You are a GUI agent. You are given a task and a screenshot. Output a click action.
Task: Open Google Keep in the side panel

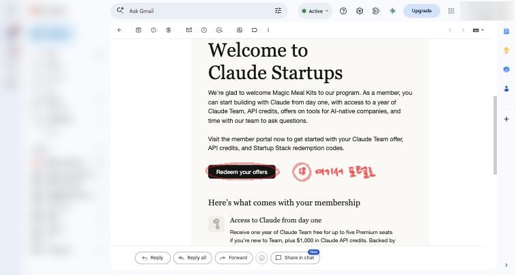[x=506, y=50]
